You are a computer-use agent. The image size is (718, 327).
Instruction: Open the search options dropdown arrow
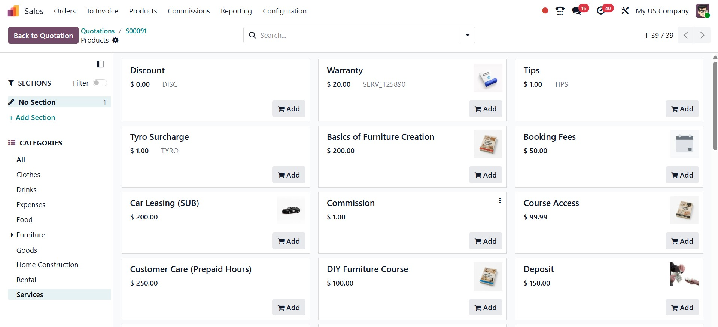468,35
